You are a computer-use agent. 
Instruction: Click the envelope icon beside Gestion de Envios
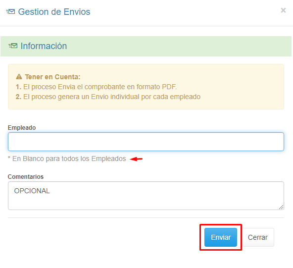[10, 11]
